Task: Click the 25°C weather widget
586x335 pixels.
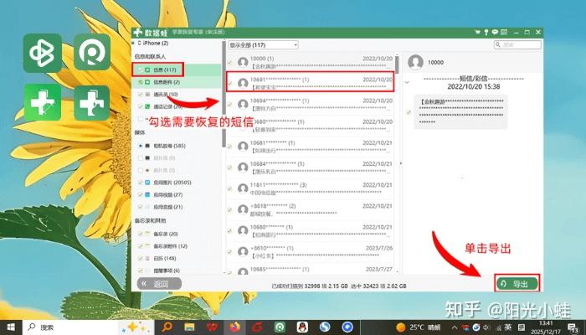Action: click(419, 327)
